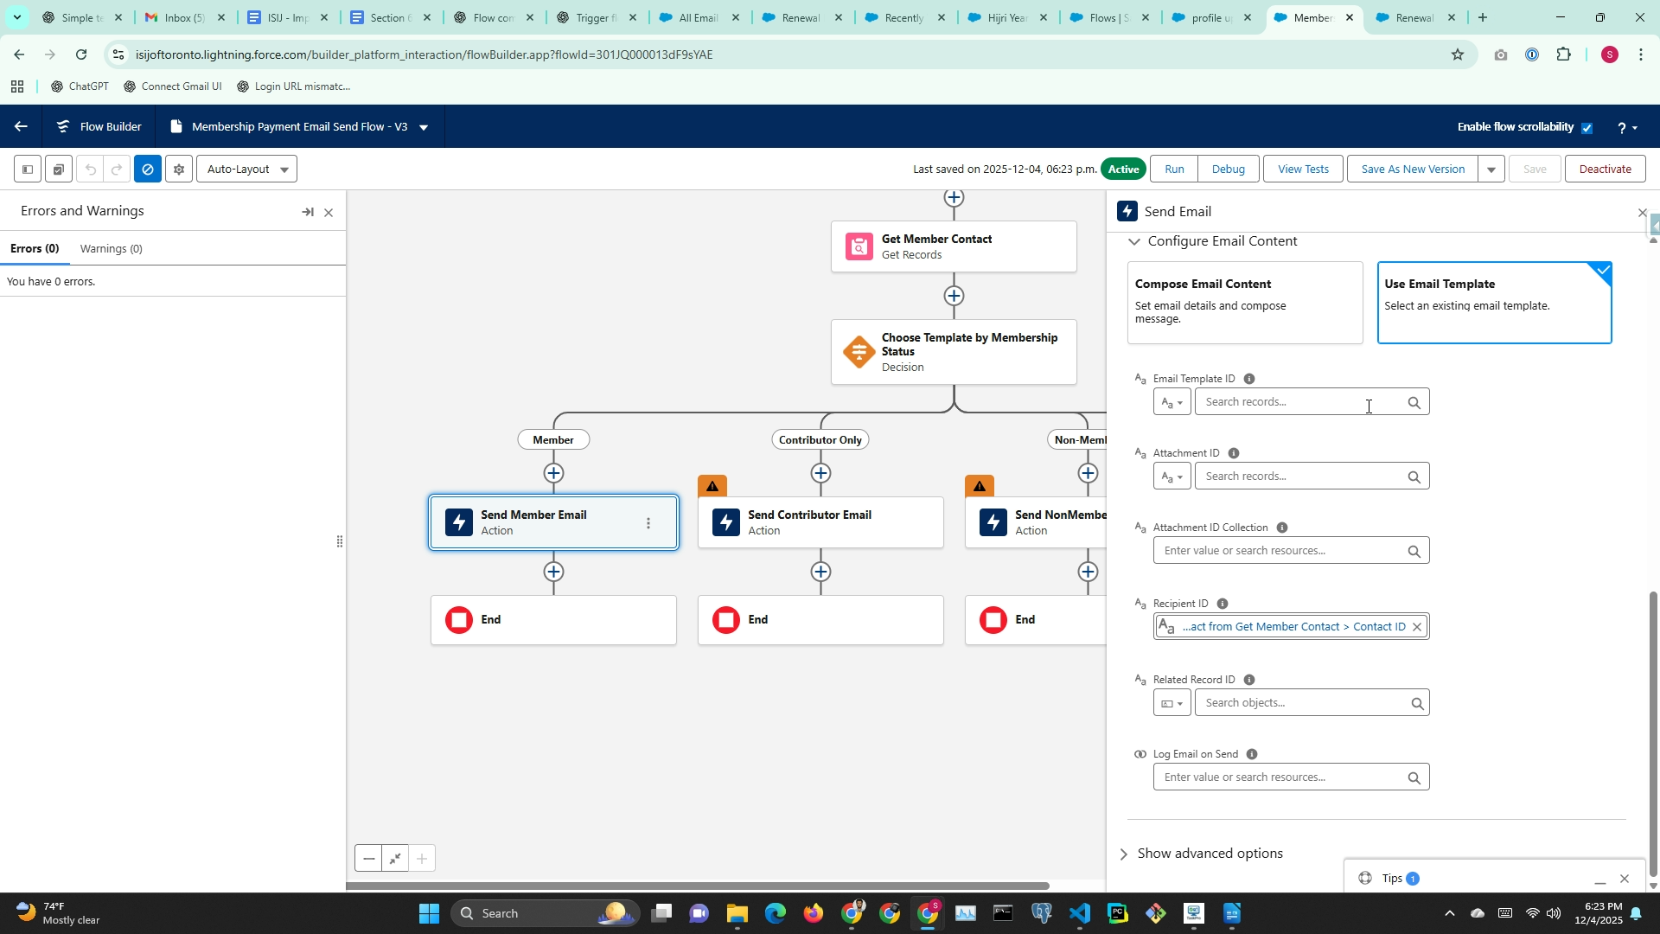
Task: Select the Use Email Template option
Action: pos(1493,303)
